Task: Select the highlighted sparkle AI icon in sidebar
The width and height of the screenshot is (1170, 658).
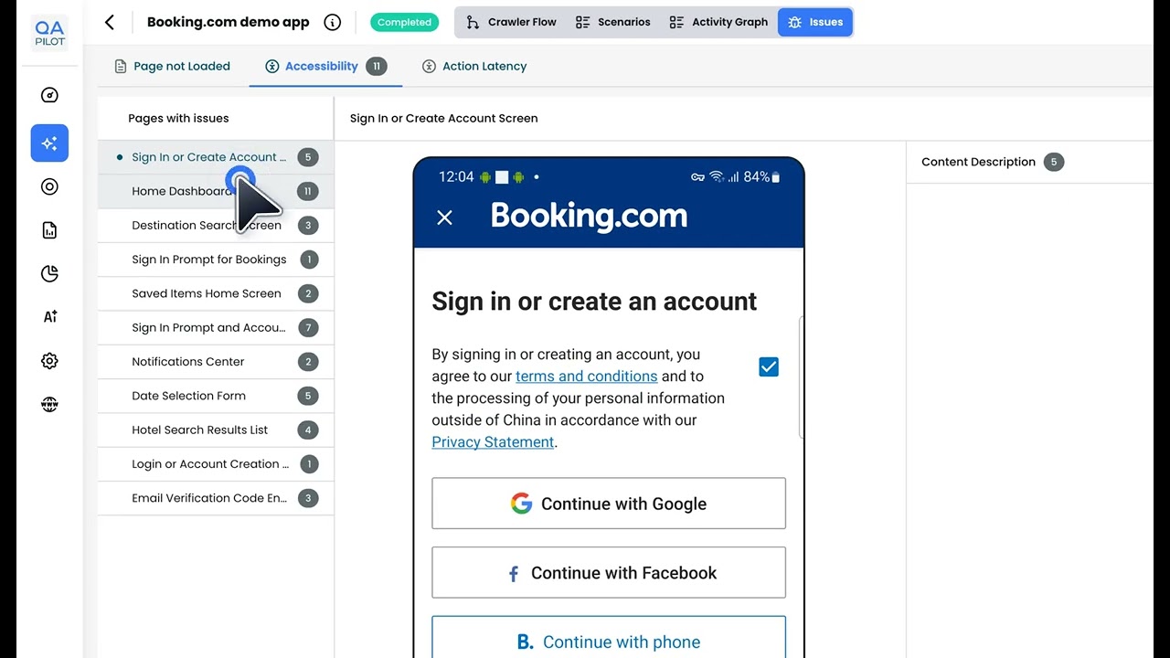Action: pyautogui.click(x=49, y=143)
